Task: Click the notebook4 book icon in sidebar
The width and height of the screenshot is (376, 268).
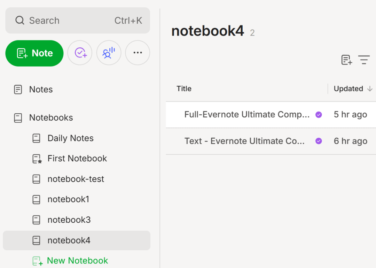Action: click(x=37, y=240)
